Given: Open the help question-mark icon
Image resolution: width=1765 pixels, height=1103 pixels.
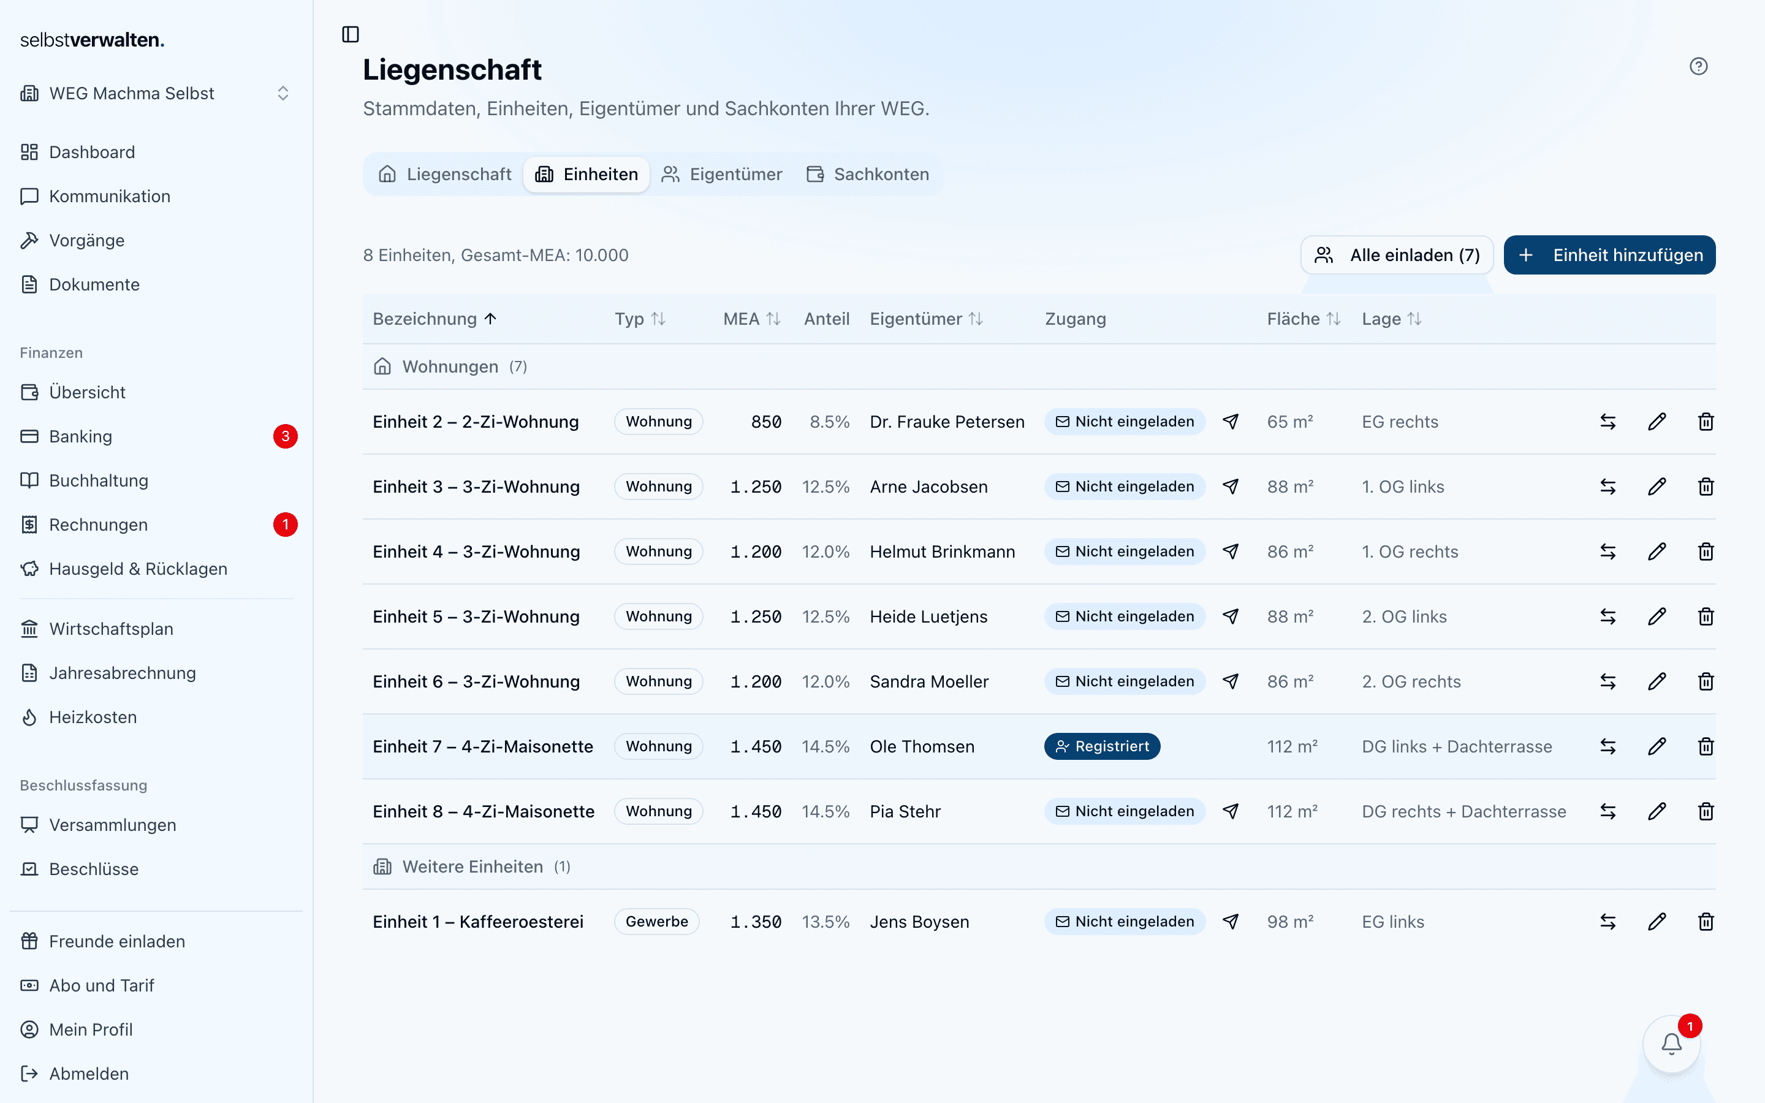Looking at the screenshot, I should [1699, 66].
